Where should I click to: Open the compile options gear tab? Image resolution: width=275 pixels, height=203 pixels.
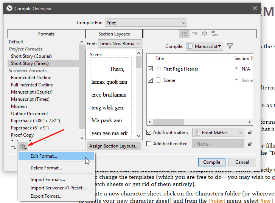[x=205, y=34]
